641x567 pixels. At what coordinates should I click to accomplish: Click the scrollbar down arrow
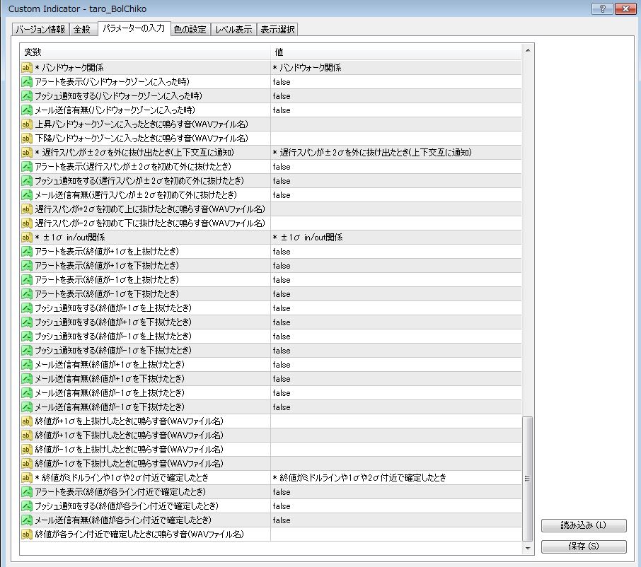click(x=528, y=548)
